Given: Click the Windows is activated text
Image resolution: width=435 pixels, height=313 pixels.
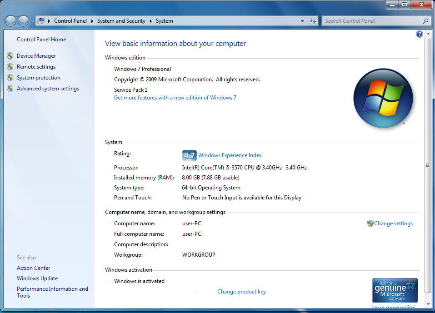Looking at the screenshot, I should [139, 281].
